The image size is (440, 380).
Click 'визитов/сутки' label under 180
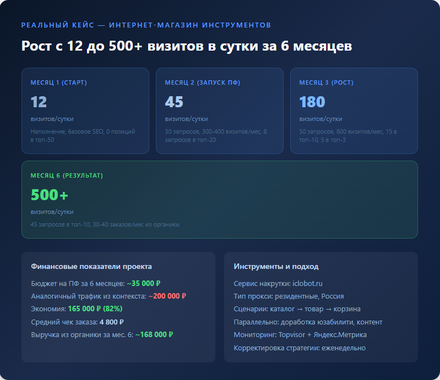coord(321,119)
